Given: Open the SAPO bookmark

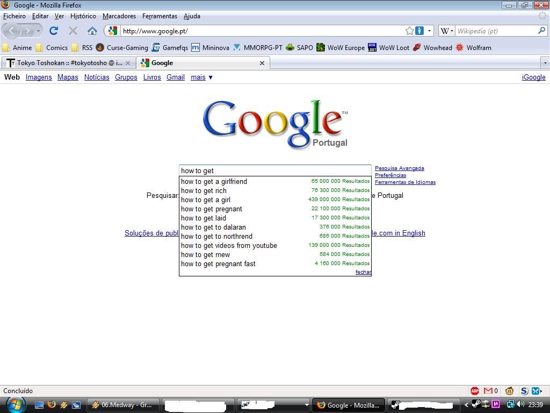Looking at the screenshot, I should tap(299, 47).
